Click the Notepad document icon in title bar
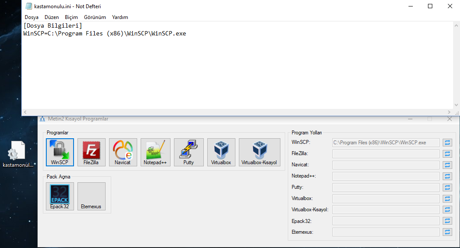This screenshot has height=248, width=460. (29, 6)
